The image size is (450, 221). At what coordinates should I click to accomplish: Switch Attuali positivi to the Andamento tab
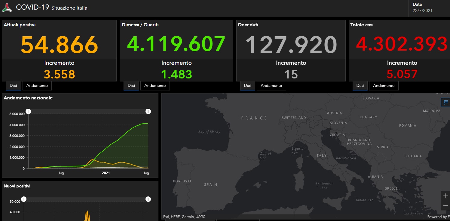tap(37, 86)
